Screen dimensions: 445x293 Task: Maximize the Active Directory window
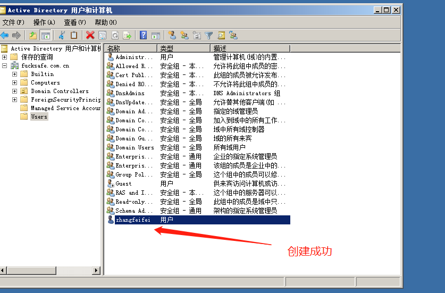(x=387, y=10)
